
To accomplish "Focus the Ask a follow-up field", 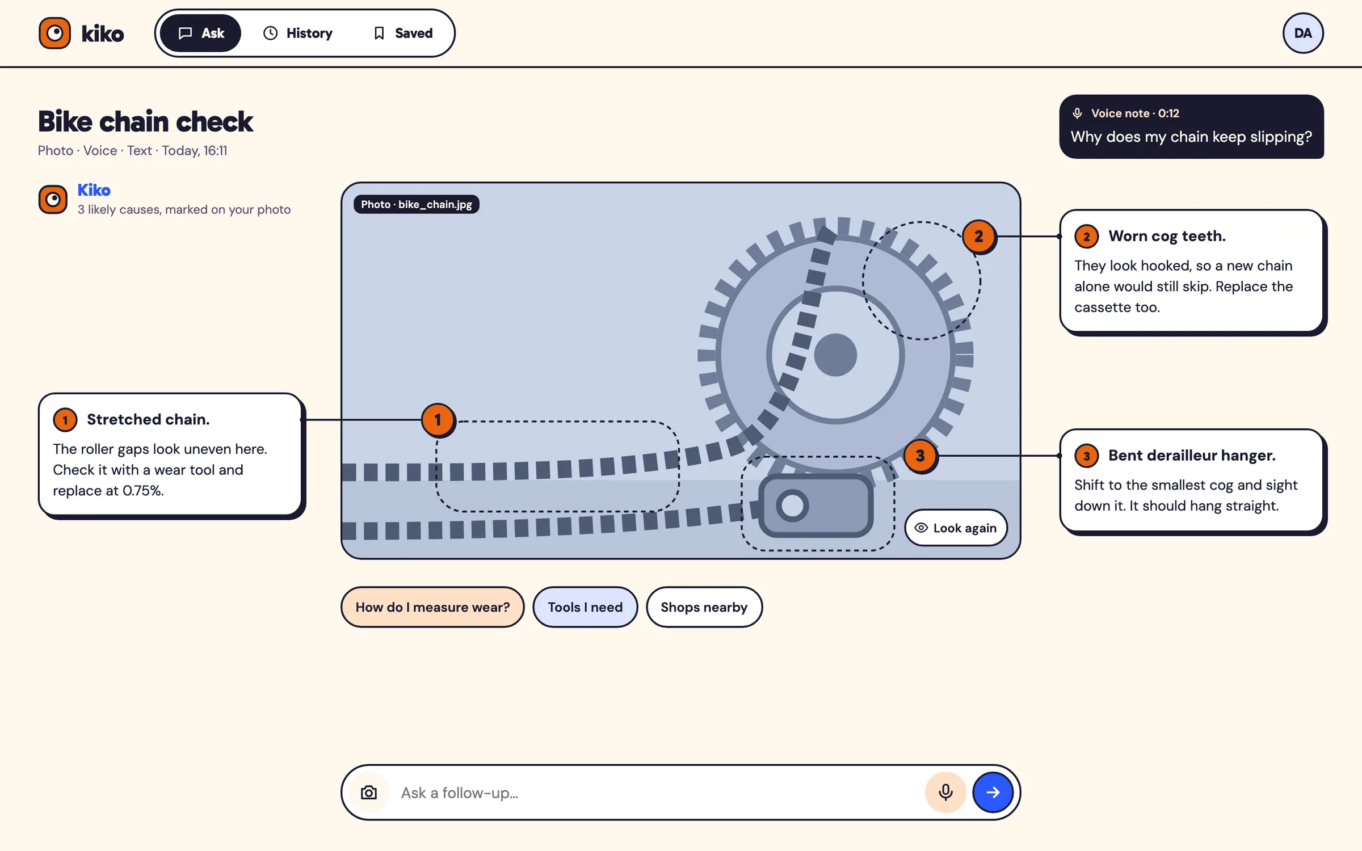I will (x=658, y=793).
